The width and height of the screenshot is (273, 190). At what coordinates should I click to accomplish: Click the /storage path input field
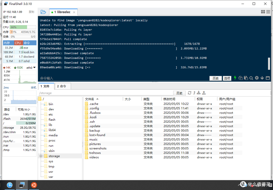coord(106,93)
